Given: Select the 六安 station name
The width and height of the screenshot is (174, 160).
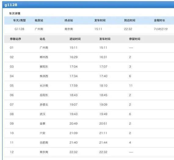Looking at the screenshot, I should click(x=42, y=133).
